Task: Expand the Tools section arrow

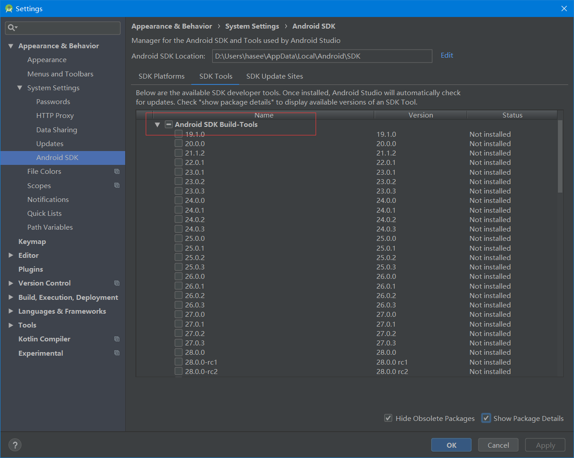Action: [11, 325]
